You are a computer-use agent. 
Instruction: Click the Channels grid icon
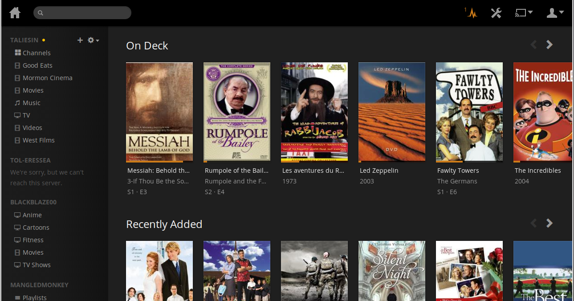coord(18,53)
